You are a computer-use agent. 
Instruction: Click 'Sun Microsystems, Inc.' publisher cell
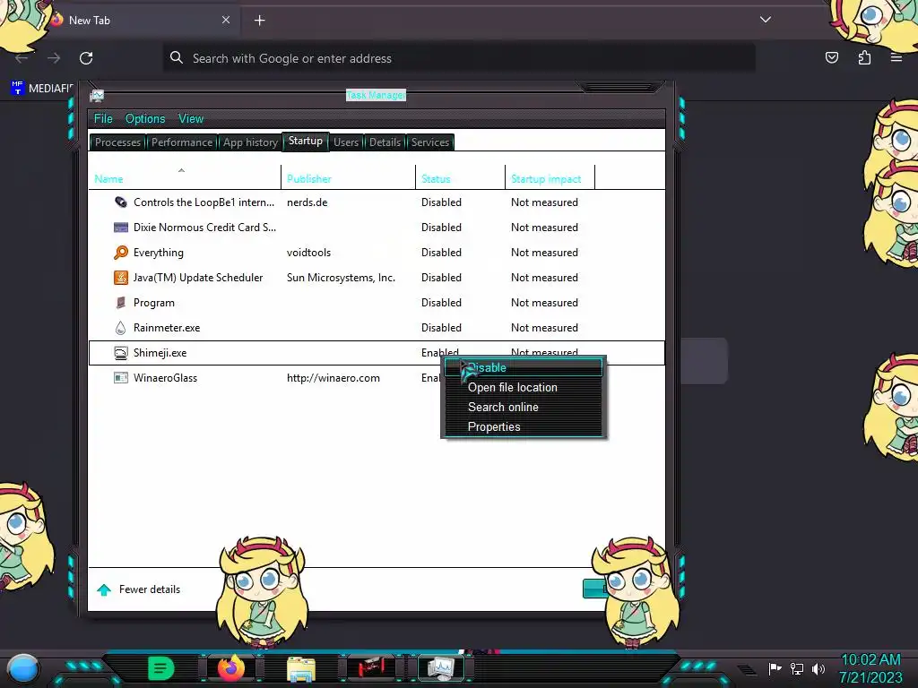tap(341, 278)
